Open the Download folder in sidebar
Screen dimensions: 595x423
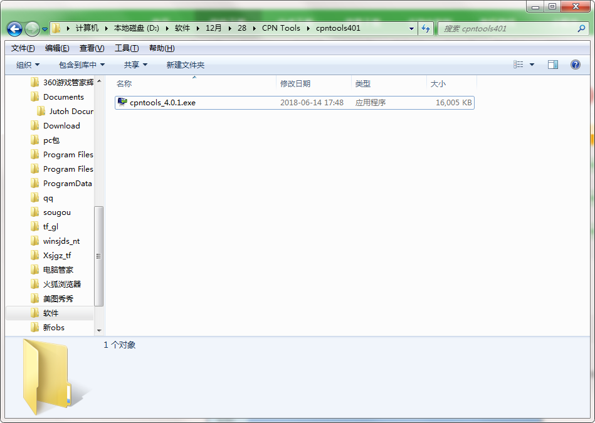tap(63, 125)
